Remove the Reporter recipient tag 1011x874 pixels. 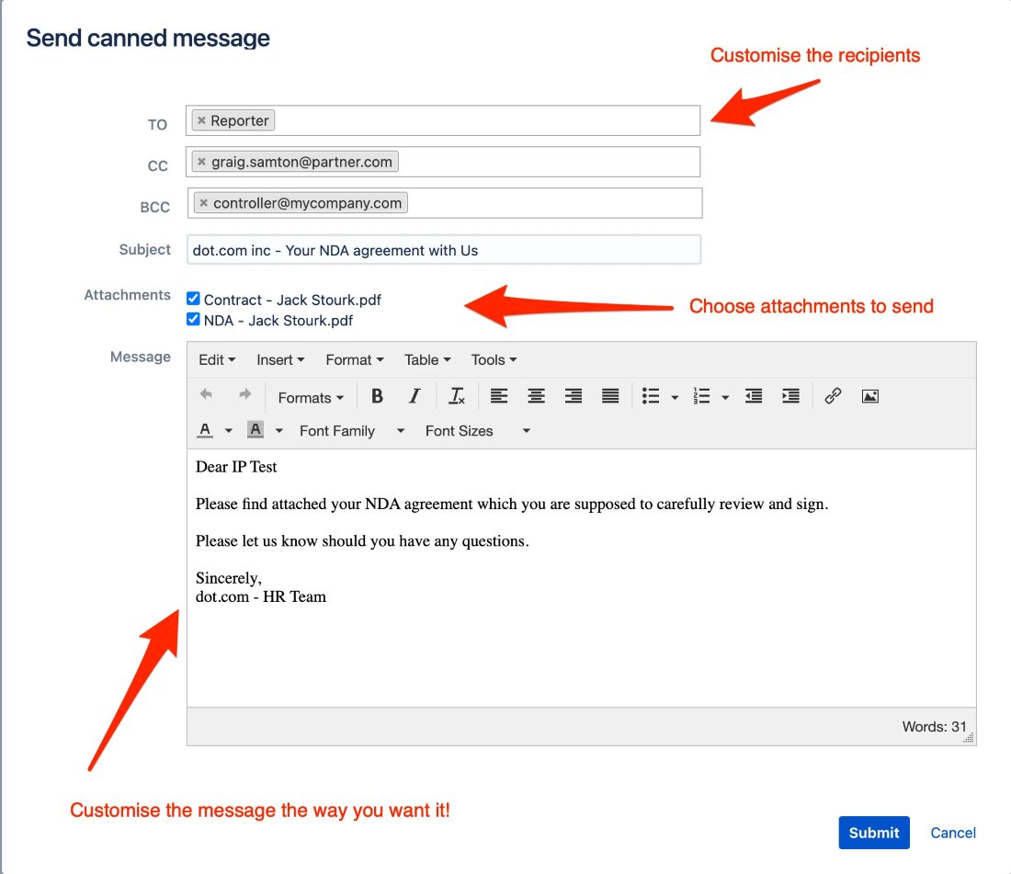click(201, 120)
